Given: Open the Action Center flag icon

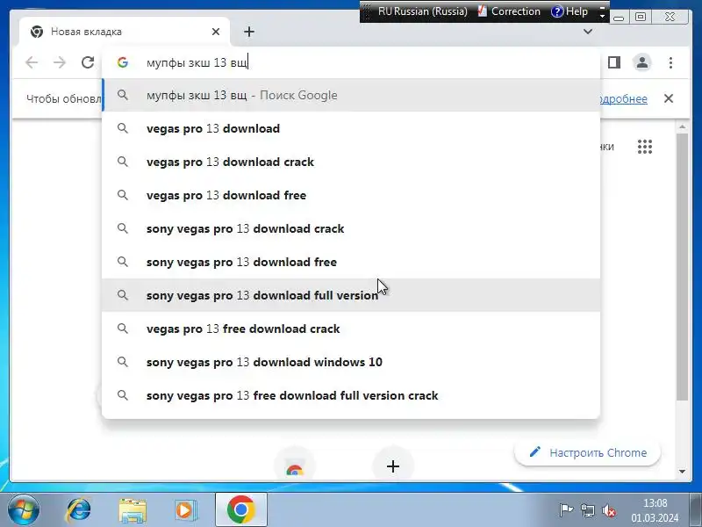Looking at the screenshot, I should pyautogui.click(x=566, y=510).
